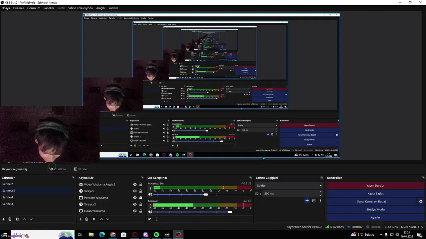
Task: Open Mic/Aux options three dots
Action: (150, 206)
